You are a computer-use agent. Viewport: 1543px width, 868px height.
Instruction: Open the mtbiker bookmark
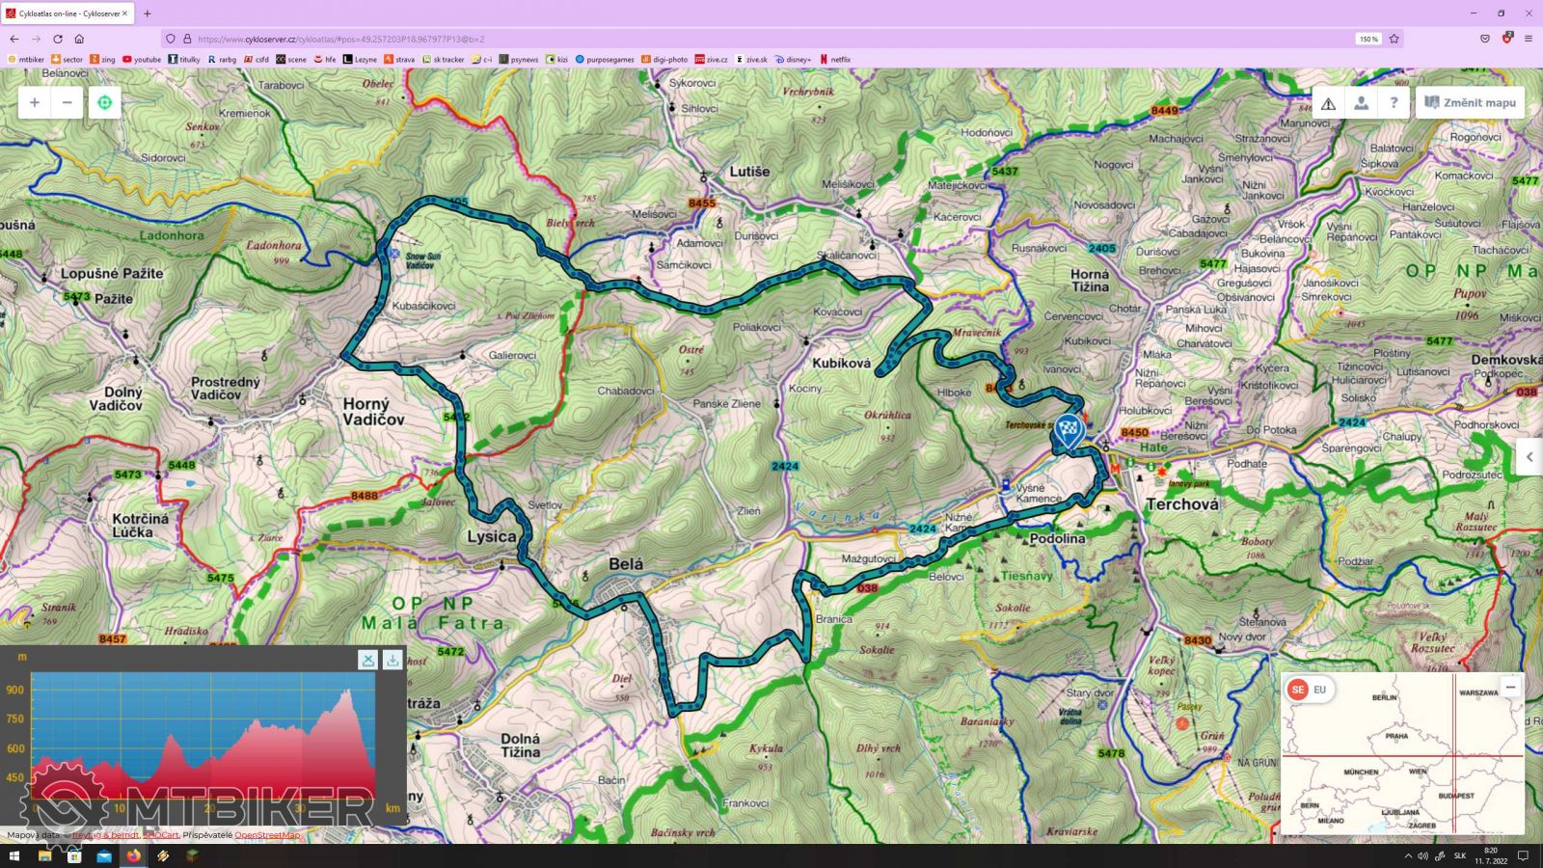26,60
